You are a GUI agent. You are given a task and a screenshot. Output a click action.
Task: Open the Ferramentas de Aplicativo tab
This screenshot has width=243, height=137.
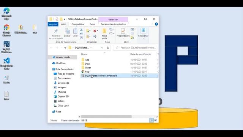click(x=113, y=24)
